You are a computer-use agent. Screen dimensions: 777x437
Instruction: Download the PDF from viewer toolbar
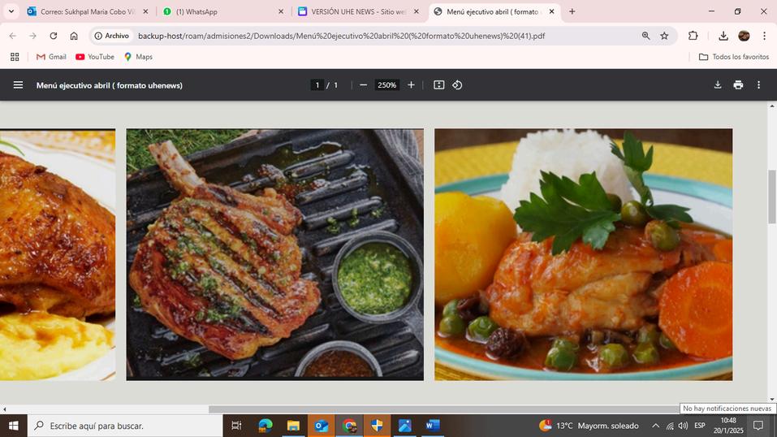(x=718, y=84)
